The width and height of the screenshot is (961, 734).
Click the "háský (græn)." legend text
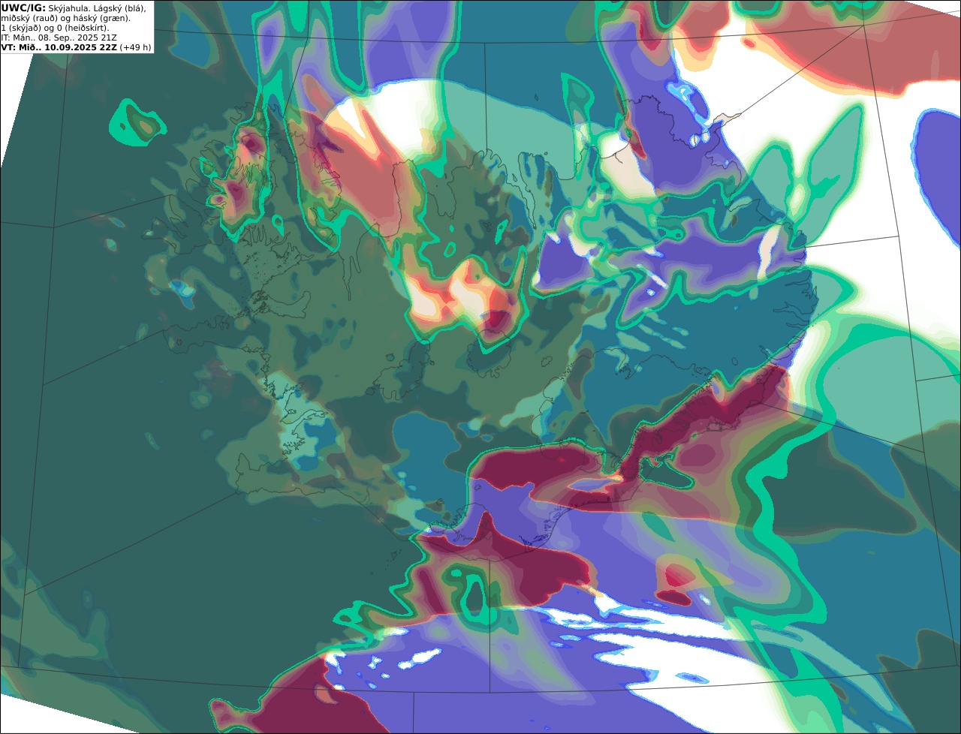point(101,19)
